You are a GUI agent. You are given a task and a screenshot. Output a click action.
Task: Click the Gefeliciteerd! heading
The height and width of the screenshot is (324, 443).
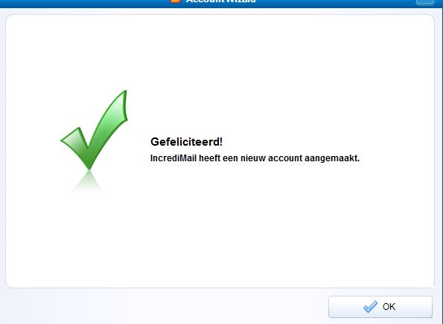point(186,142)
